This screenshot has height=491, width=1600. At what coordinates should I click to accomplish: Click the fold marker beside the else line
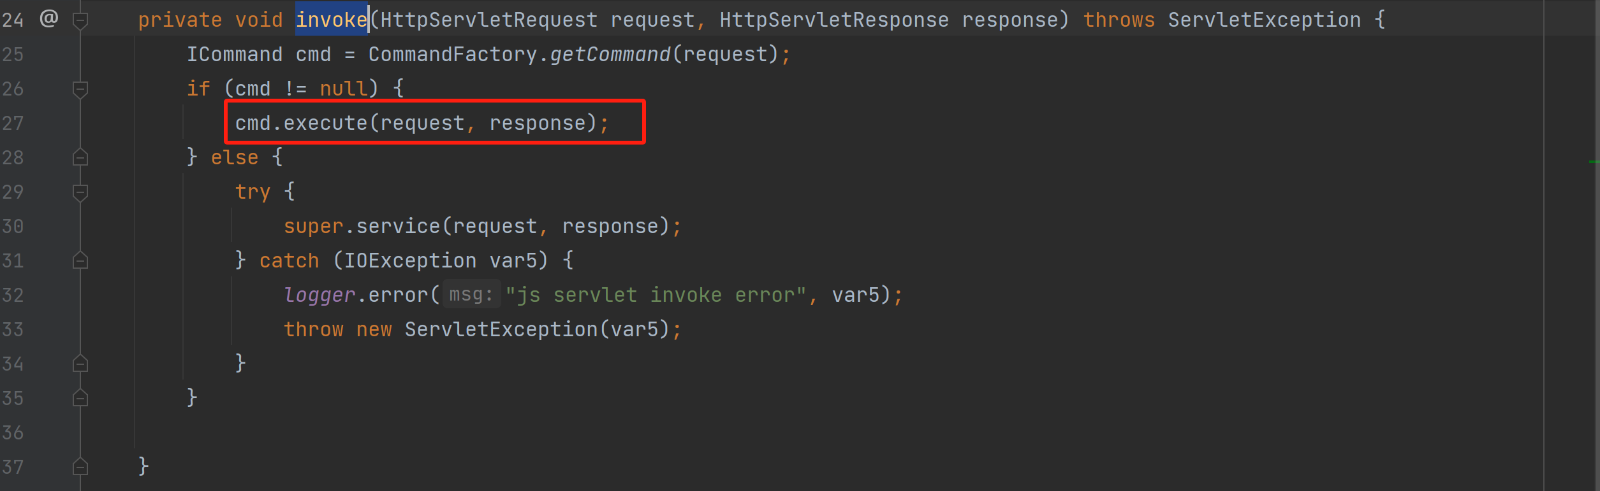tap(80, 157)
